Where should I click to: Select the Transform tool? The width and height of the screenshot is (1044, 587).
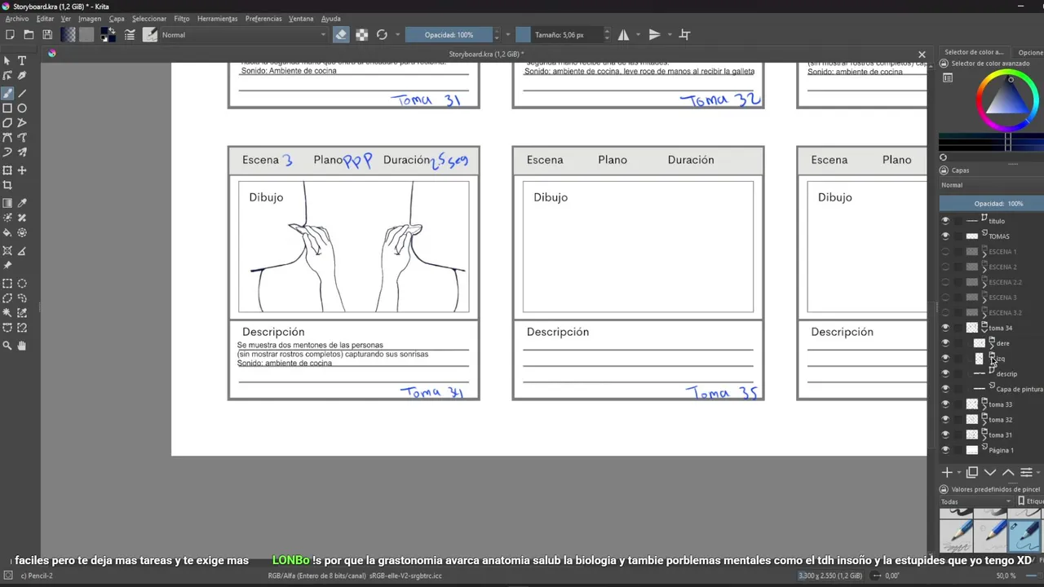[7, 170]
